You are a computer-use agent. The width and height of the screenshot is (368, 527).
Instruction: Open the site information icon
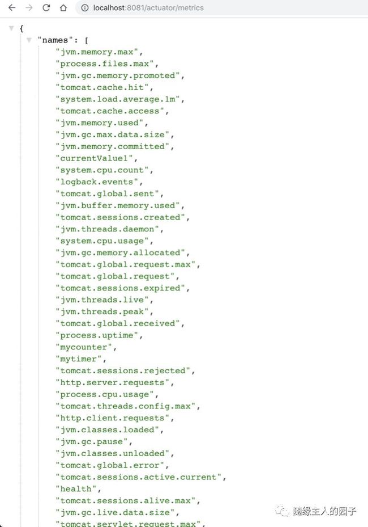pos(85,8)
